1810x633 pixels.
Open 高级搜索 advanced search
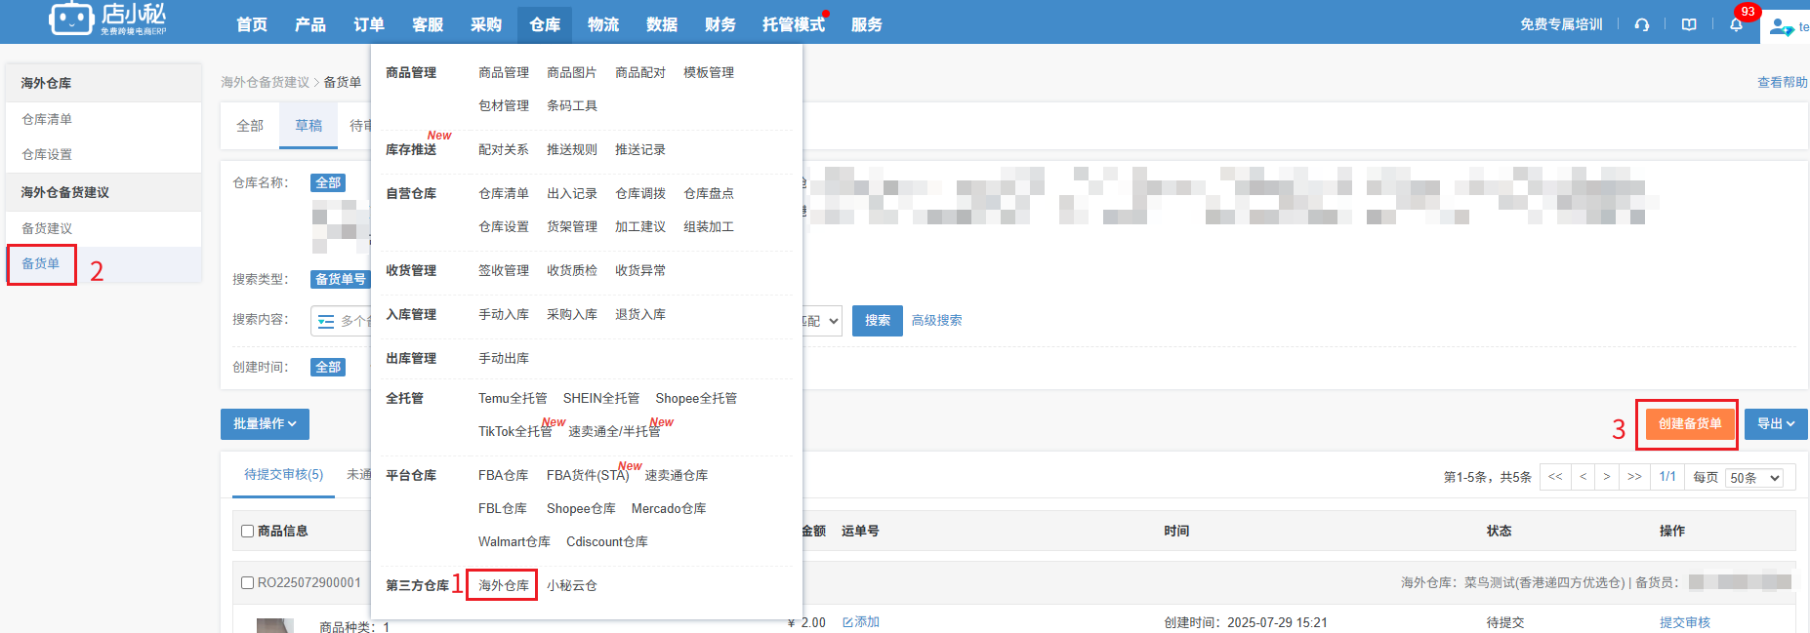936,320
